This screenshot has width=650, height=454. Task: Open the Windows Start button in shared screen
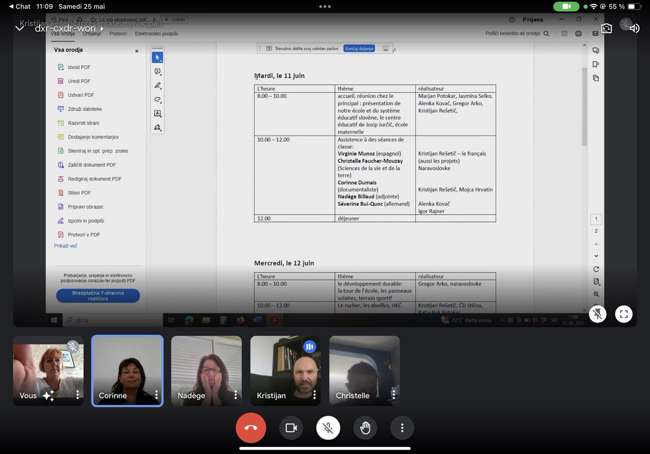point(54,320)
